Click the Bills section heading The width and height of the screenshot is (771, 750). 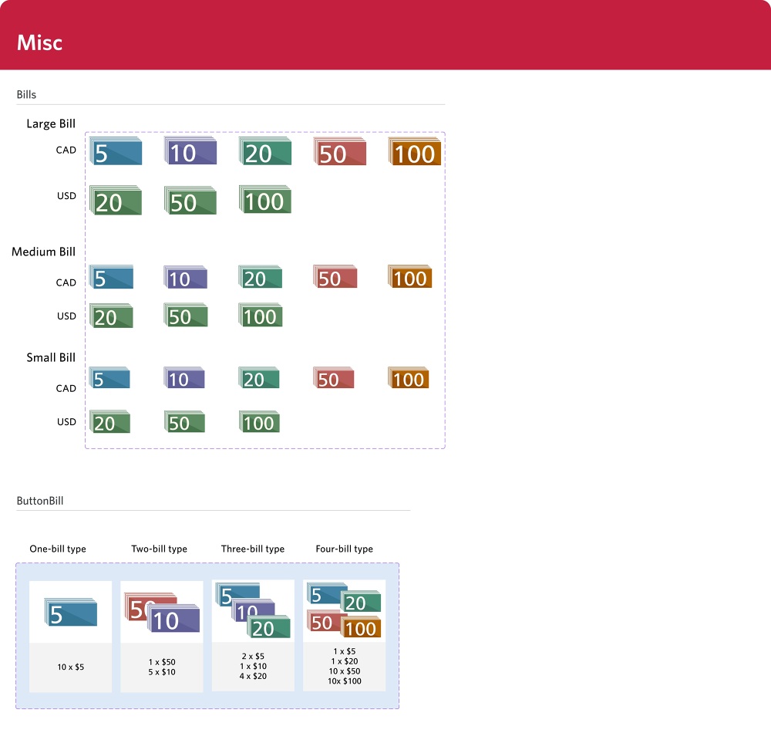[x=26, y=94]
